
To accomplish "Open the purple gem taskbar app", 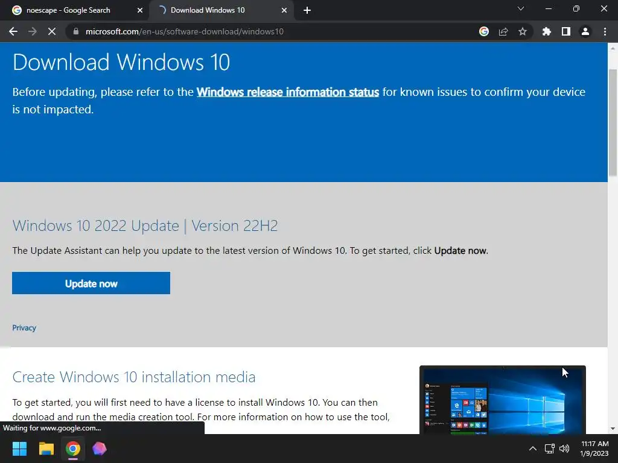I will coord(100,449).
